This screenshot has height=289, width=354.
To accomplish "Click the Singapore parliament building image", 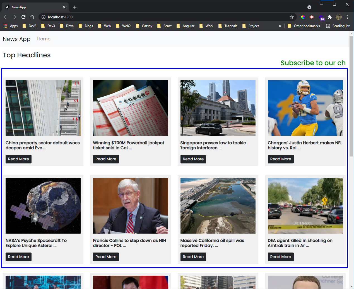I will (x=218, y=108).
